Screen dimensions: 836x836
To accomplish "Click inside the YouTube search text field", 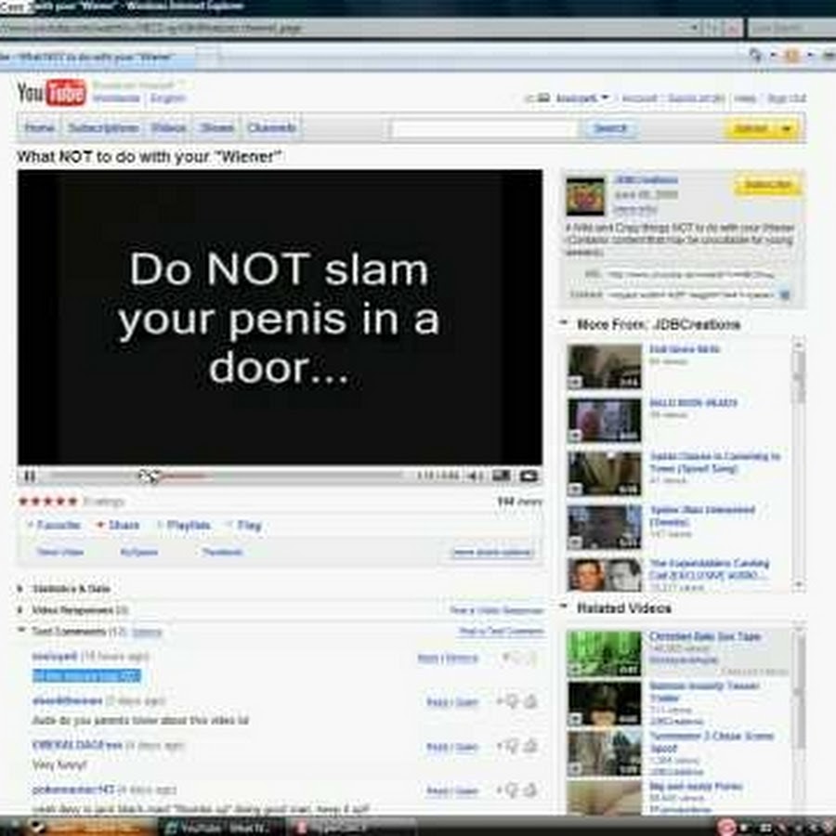I will click(x=483, y=128).
